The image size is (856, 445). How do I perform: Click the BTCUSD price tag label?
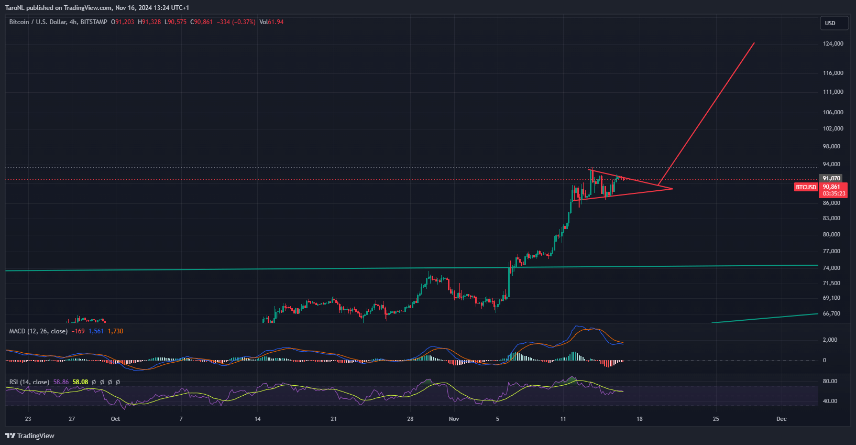click(806, 187)
